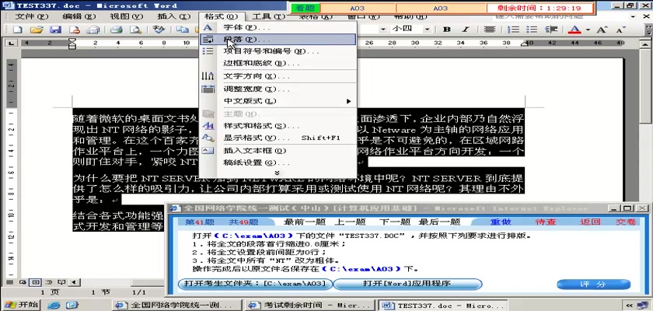Click the E-mail envelope toolbar icon
The width and height of the screenshot is (653, 311).
[93, 30]
